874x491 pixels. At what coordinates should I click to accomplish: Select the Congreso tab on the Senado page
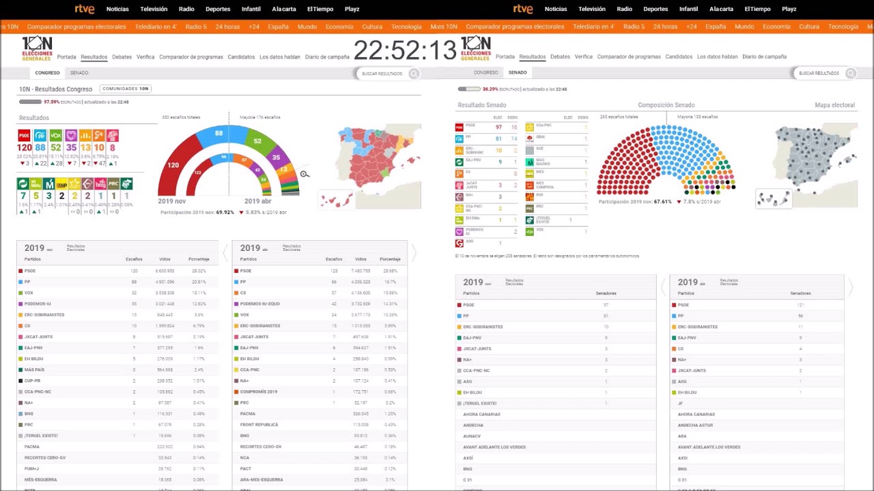pos(486,72)
